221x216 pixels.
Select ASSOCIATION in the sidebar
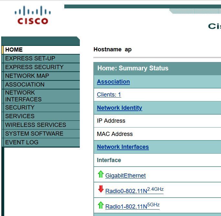click(x=25, y=85)
